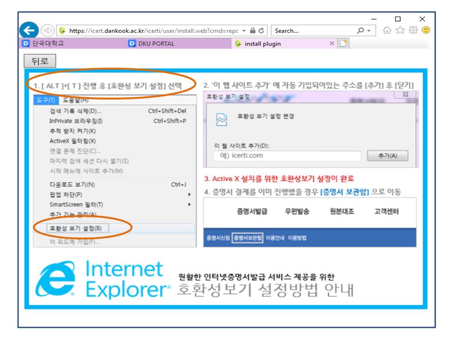The height and width of the screenshot is (338, 451).
Task: Expand the address bar autocomplete dropdown
Action: (x=244, y=31)
